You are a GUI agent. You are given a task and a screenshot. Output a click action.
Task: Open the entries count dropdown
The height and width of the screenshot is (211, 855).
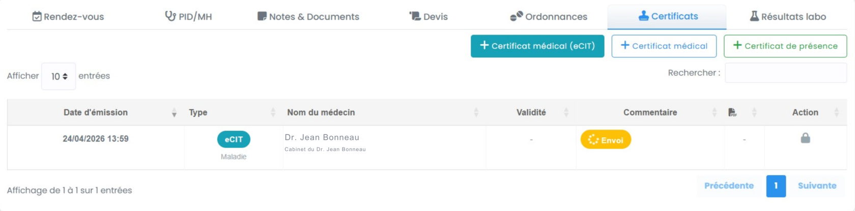[59, 77]
